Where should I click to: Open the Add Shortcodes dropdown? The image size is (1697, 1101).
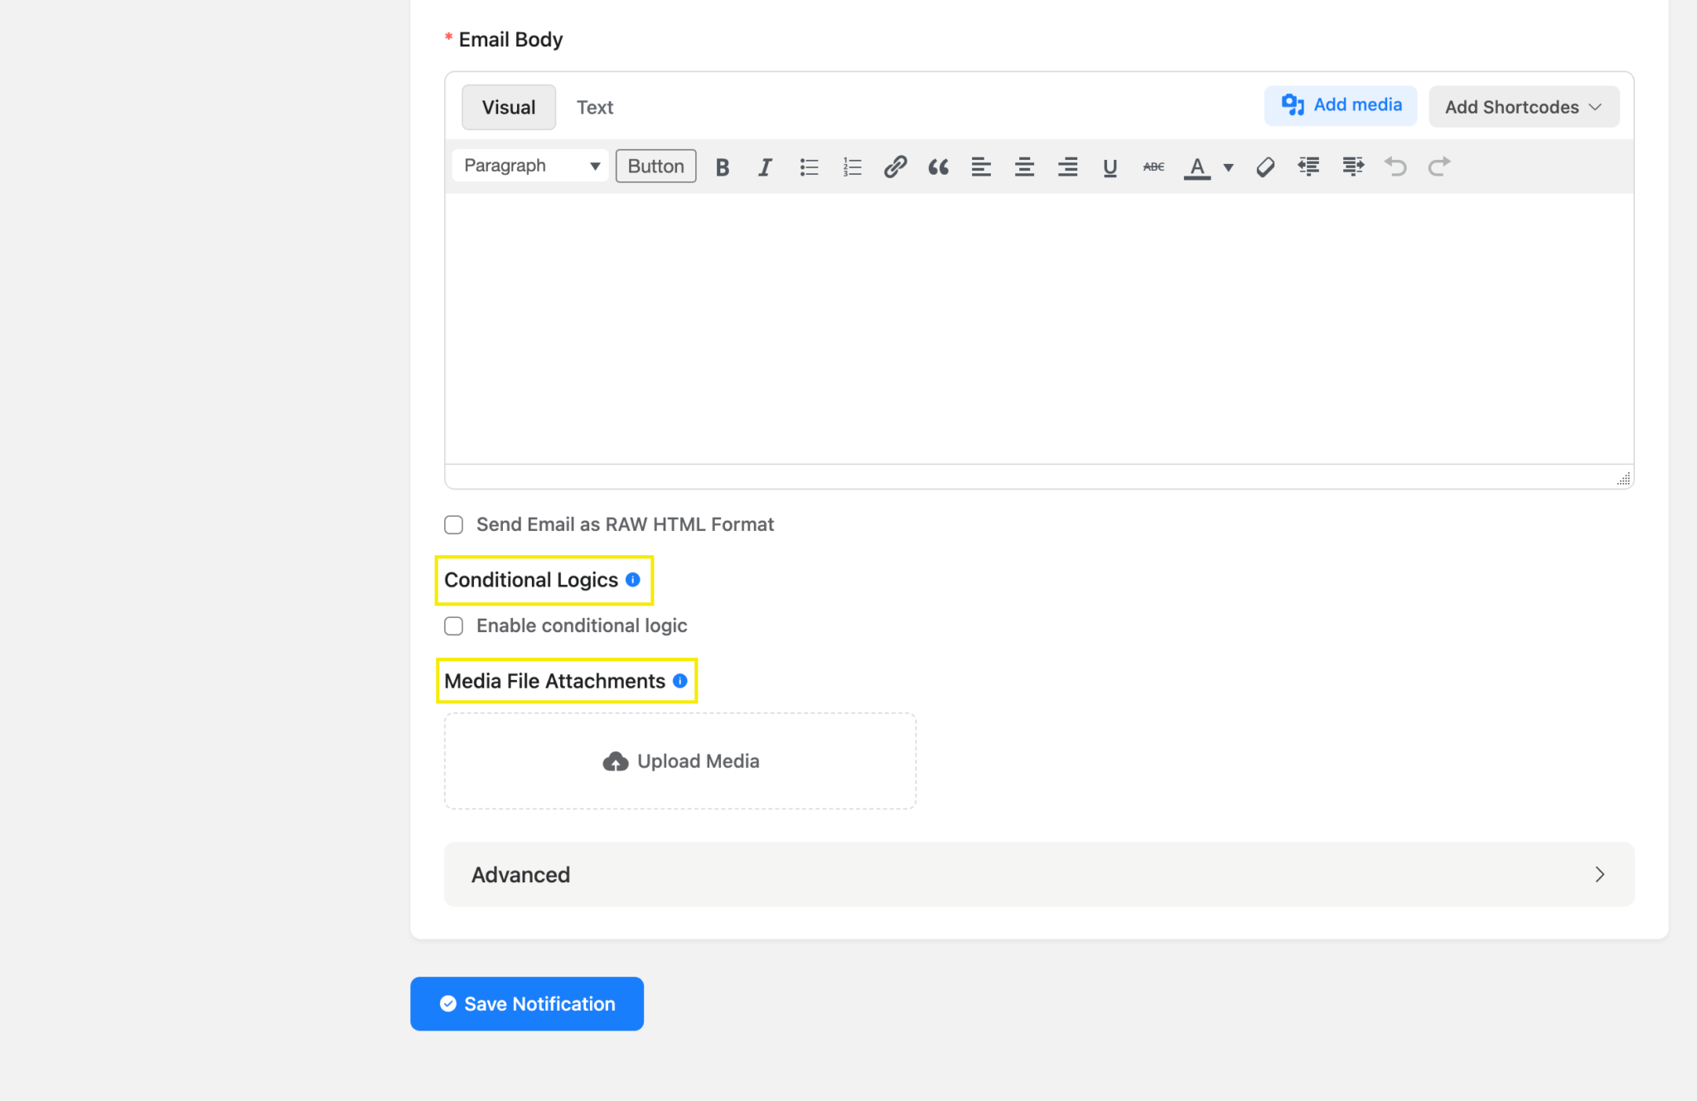1523,106
